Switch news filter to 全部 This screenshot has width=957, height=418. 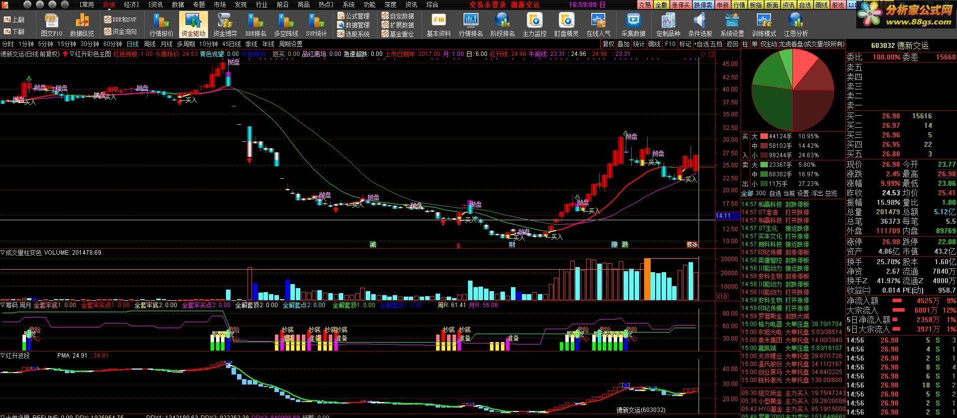coord(747,193)
